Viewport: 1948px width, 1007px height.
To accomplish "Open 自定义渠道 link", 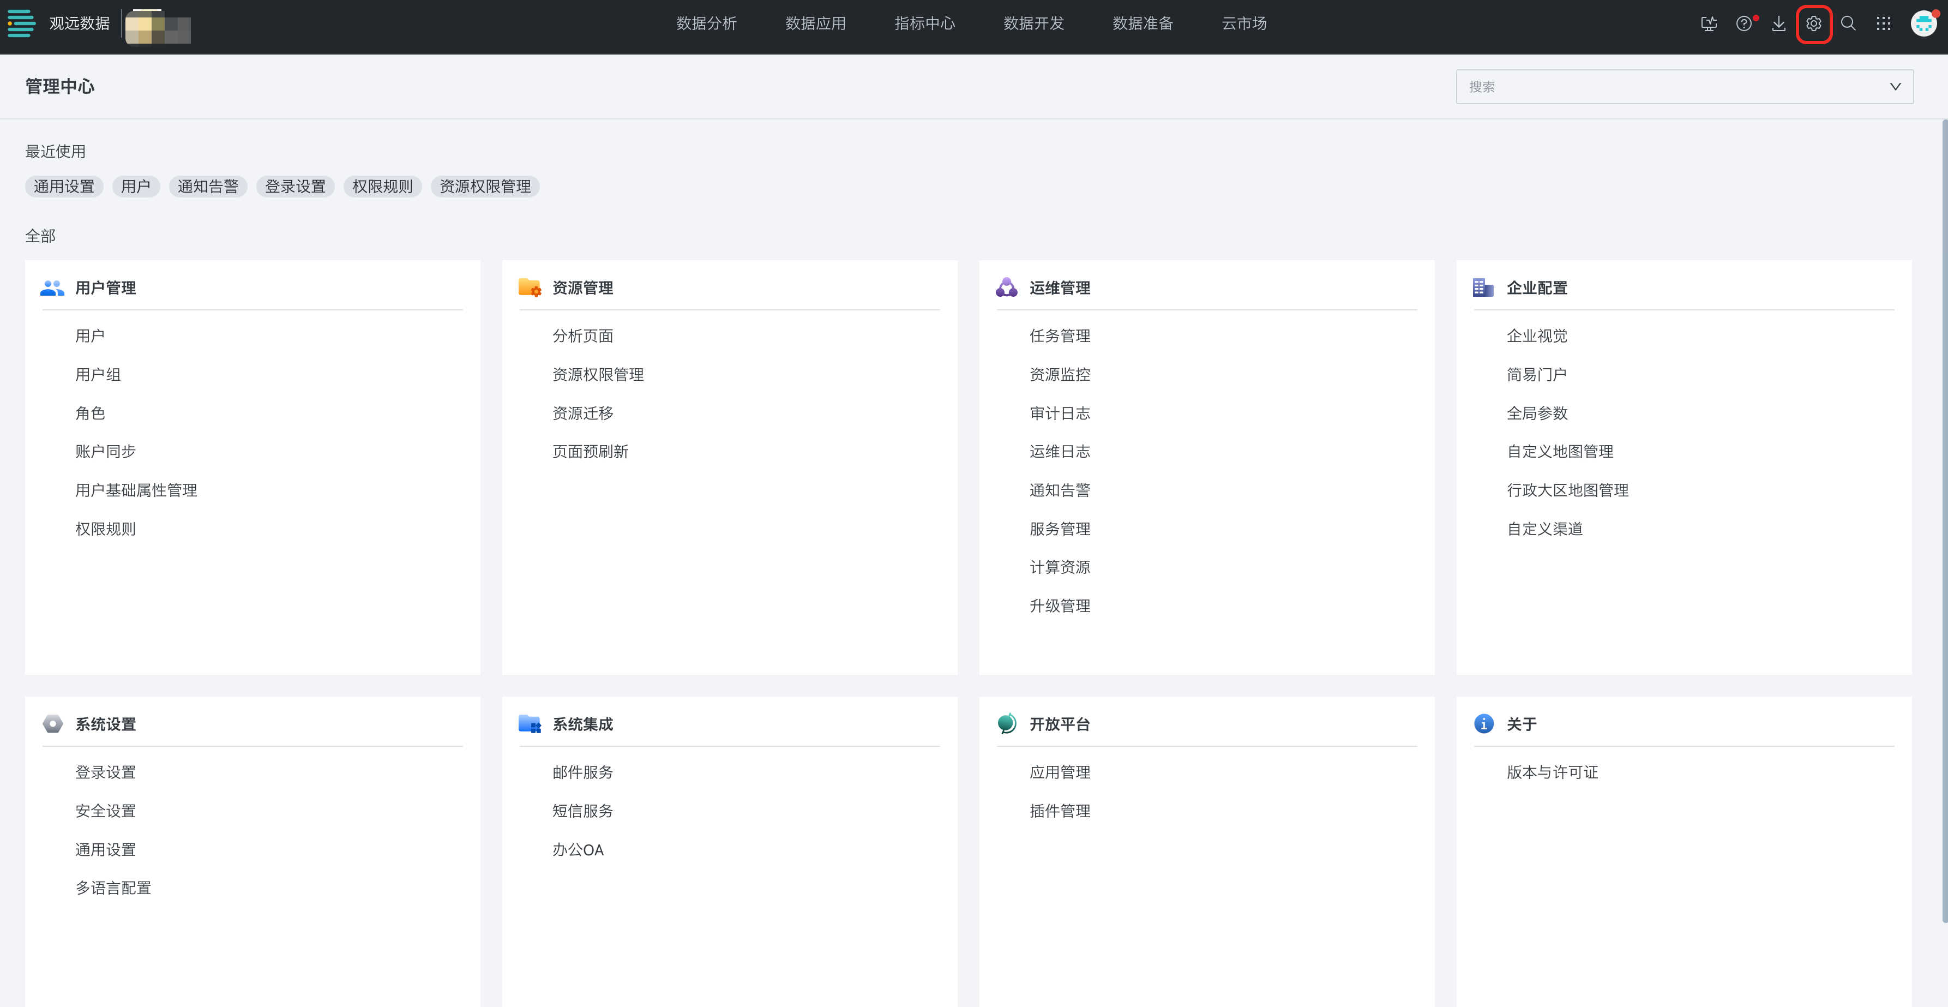I will click(x=1544, y=529).
